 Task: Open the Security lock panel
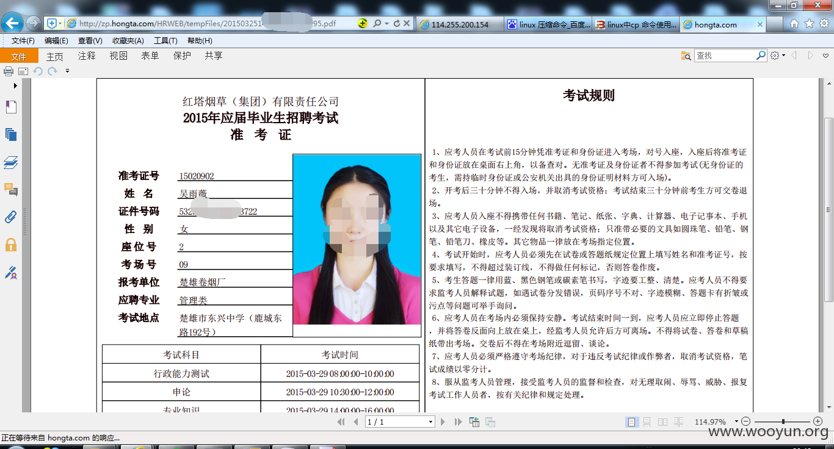coord(11,245)
